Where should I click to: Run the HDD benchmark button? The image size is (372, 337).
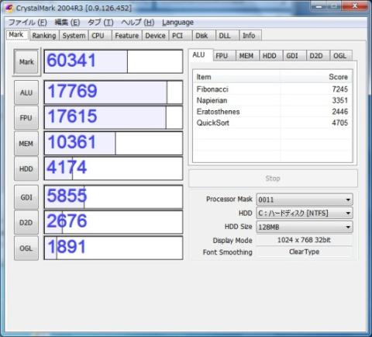click(26, 168)
